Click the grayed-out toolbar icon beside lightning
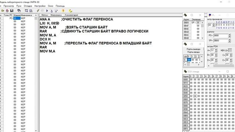Viewport: 235px width, 132px height. (43, 11)
